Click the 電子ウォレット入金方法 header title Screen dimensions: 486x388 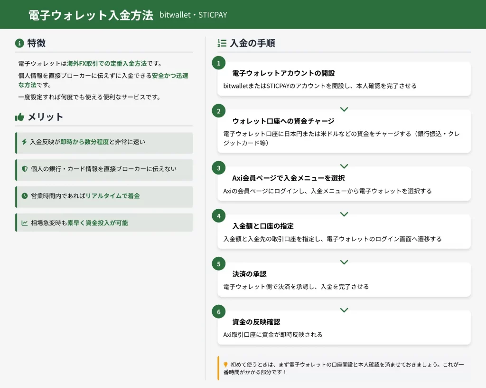91,15
